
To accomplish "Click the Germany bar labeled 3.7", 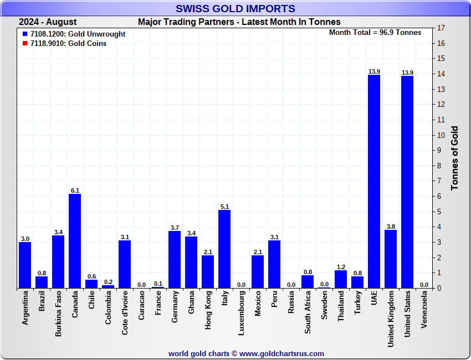I will tap(175, 259).
